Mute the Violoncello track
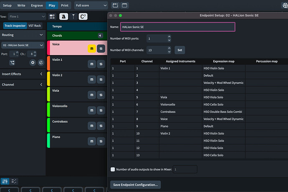This screenshot has height=192, width=288. (92, 110)
